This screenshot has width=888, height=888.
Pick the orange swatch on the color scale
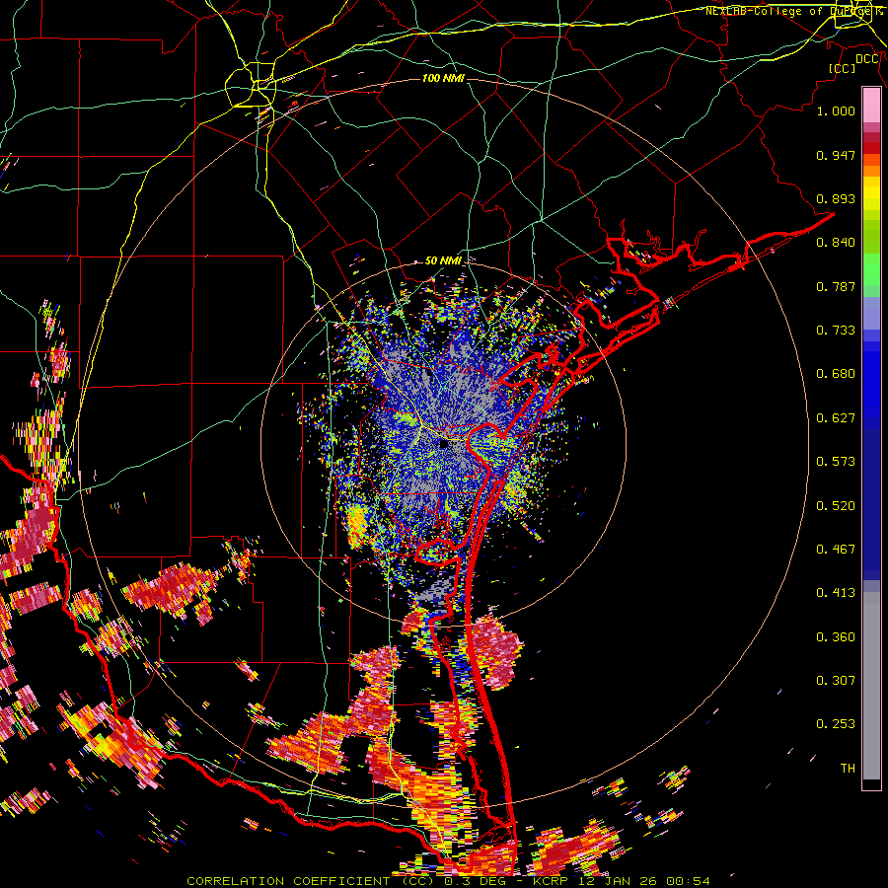tap(871, 171)
